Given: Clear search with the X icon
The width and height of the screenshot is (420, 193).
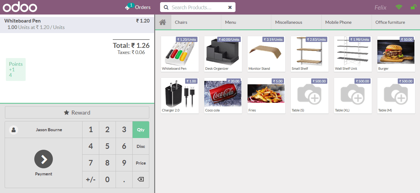Looking at the screenshot, I should tap(230, 7).
